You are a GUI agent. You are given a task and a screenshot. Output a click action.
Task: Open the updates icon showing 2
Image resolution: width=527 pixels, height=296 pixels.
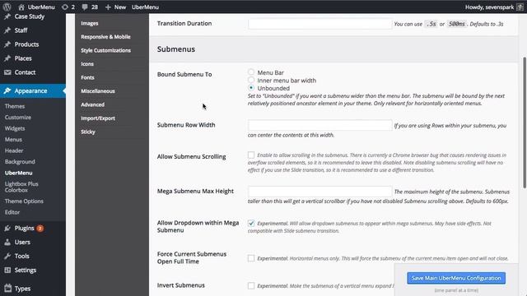pos(64,7)
